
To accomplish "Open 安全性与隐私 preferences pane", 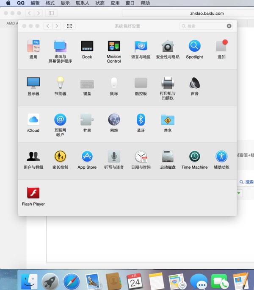I will (168, 49).
